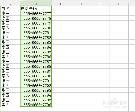This screenshot has height=112, width=135.
Task: Click 李四 next to 555-6666-7780
Action: [10, 28]
